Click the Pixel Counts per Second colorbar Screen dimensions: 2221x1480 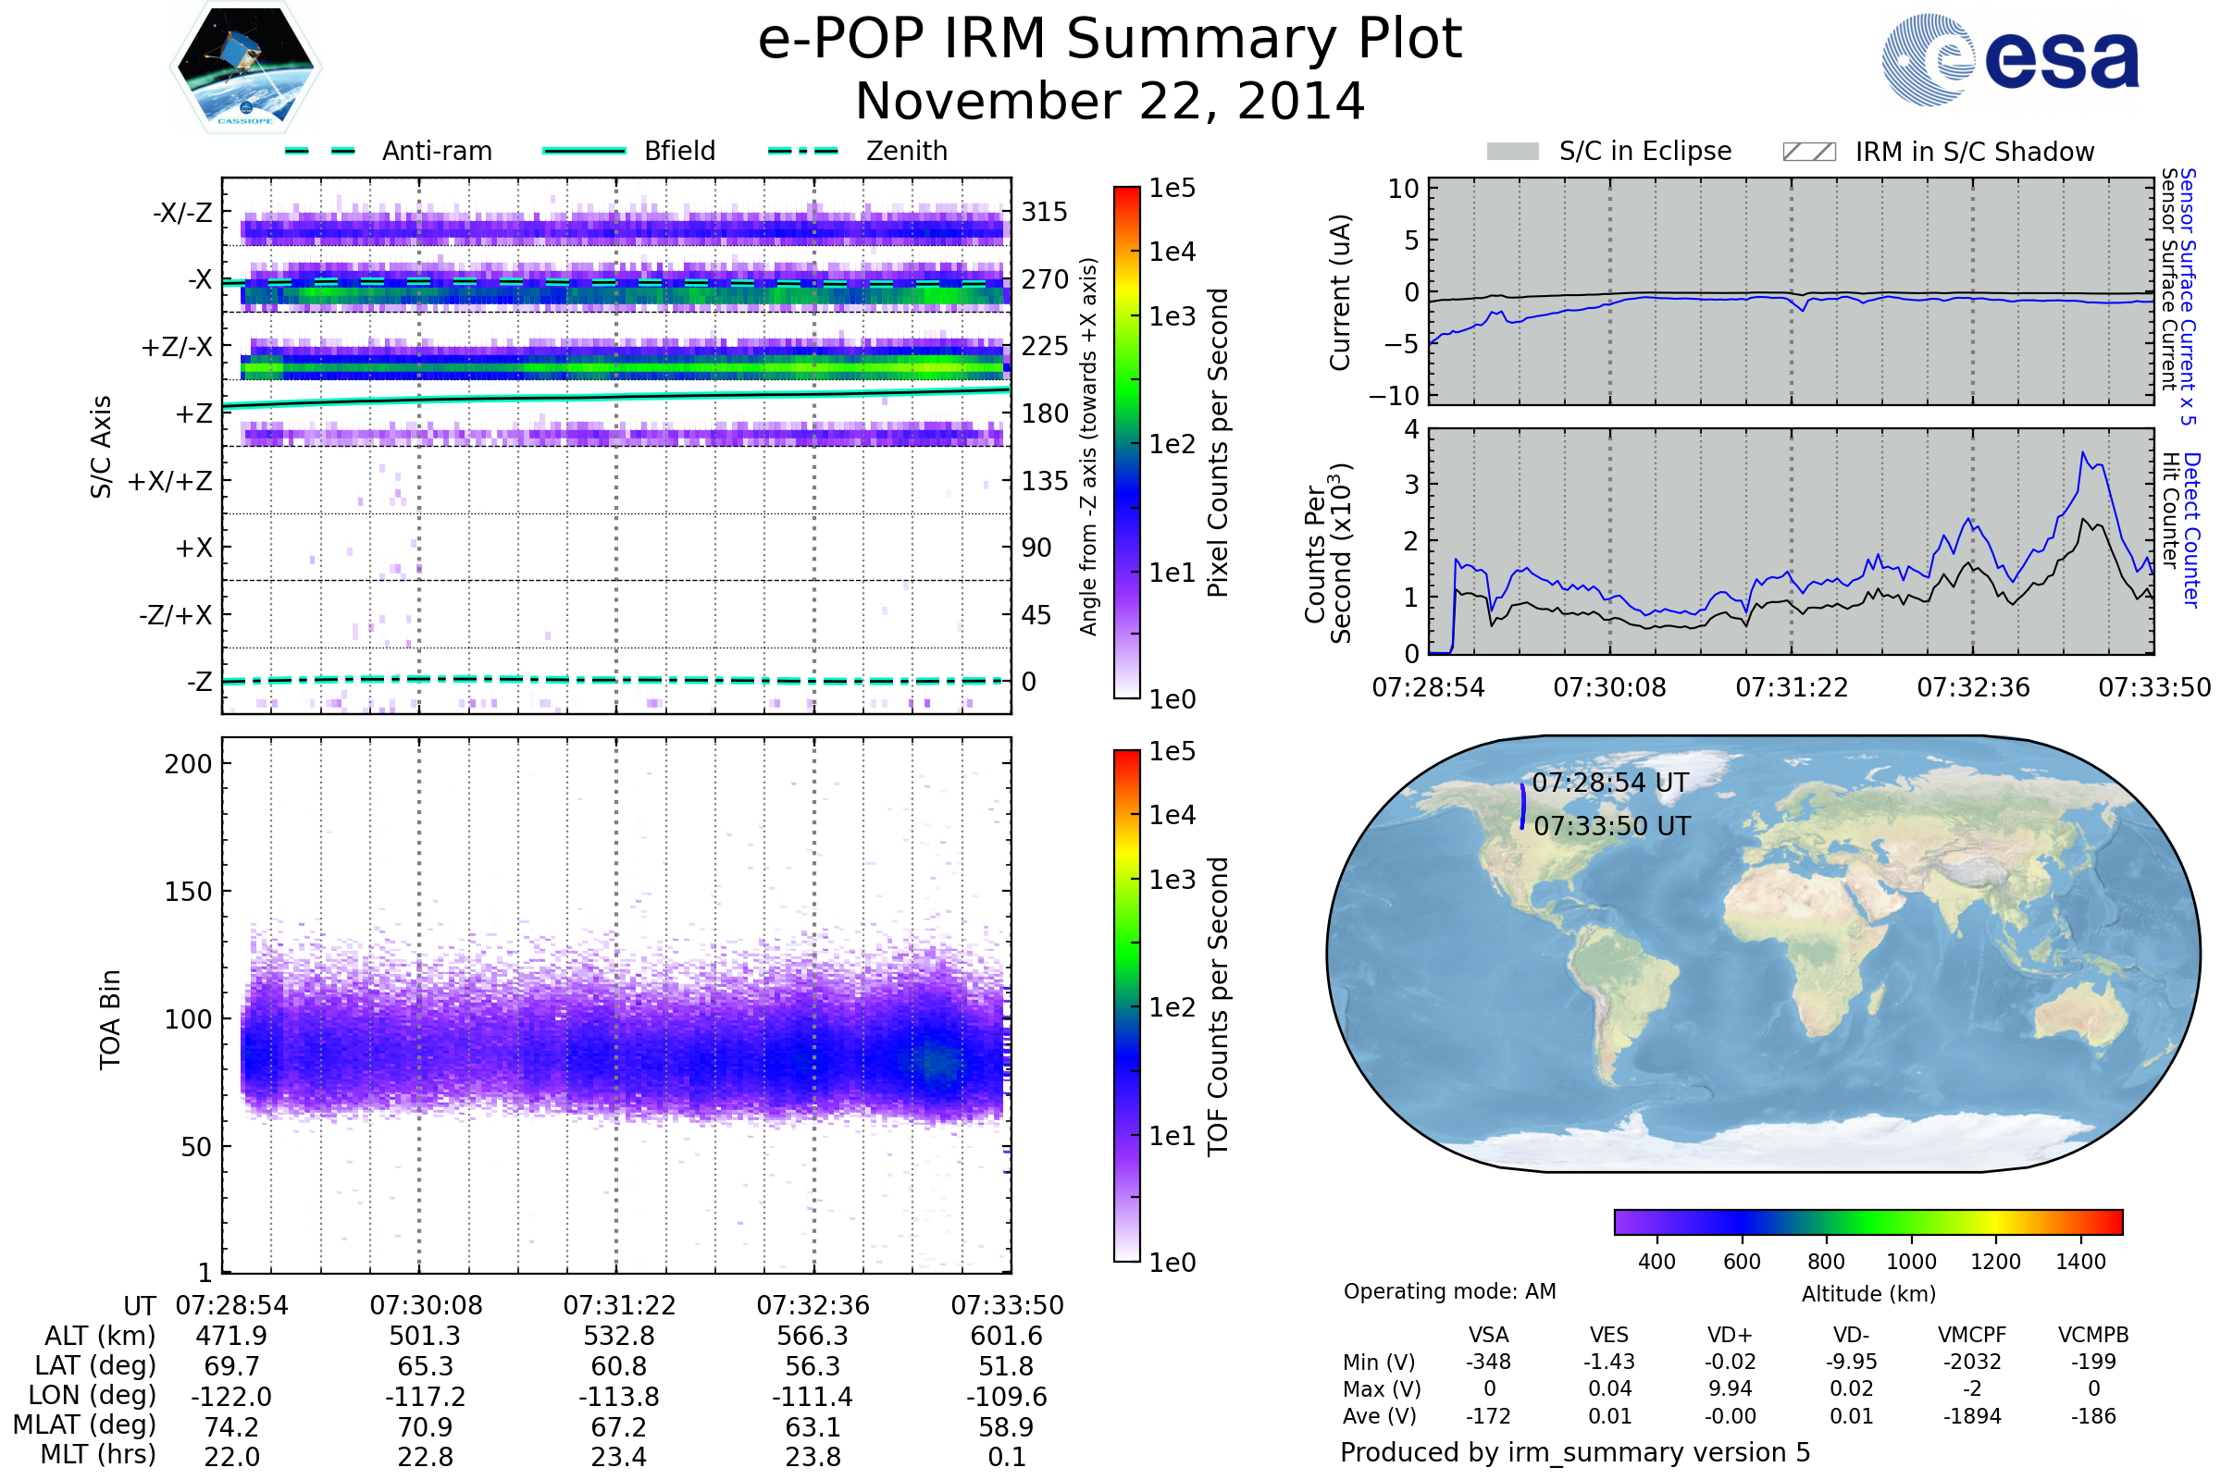[1126, 442]
